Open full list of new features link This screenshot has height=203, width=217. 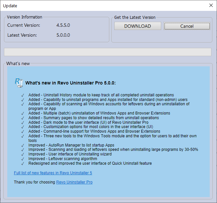(53, 173)
